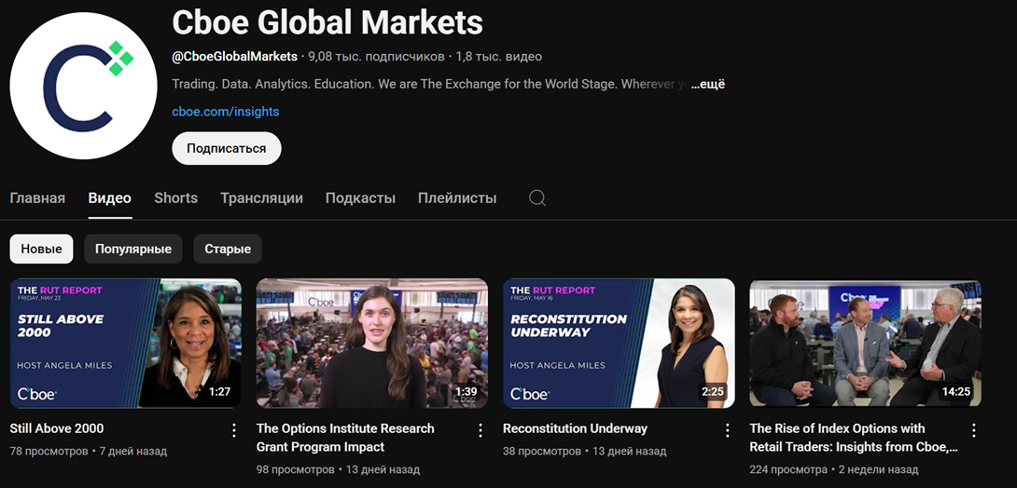Screen dimensions: 1017x488
Task: Open options menu for Still Above 2000
Action: pyautogui.click(x=234, y=430)
